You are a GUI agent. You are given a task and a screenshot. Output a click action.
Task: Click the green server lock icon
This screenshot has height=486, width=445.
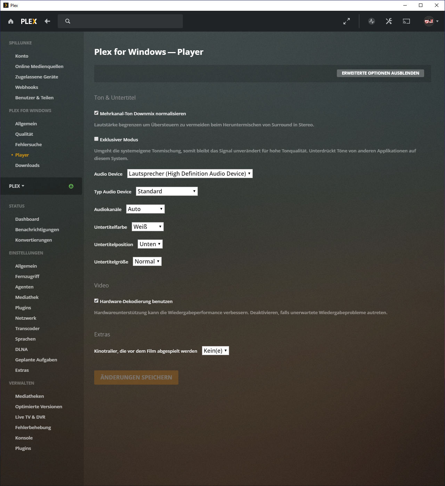pos(71,186)
